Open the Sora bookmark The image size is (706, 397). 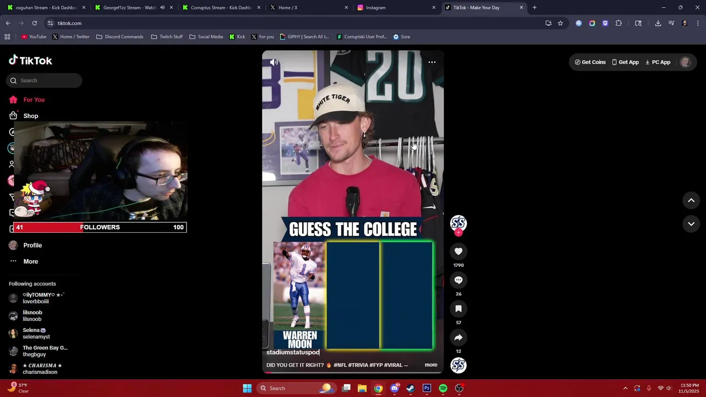[401, 37]
